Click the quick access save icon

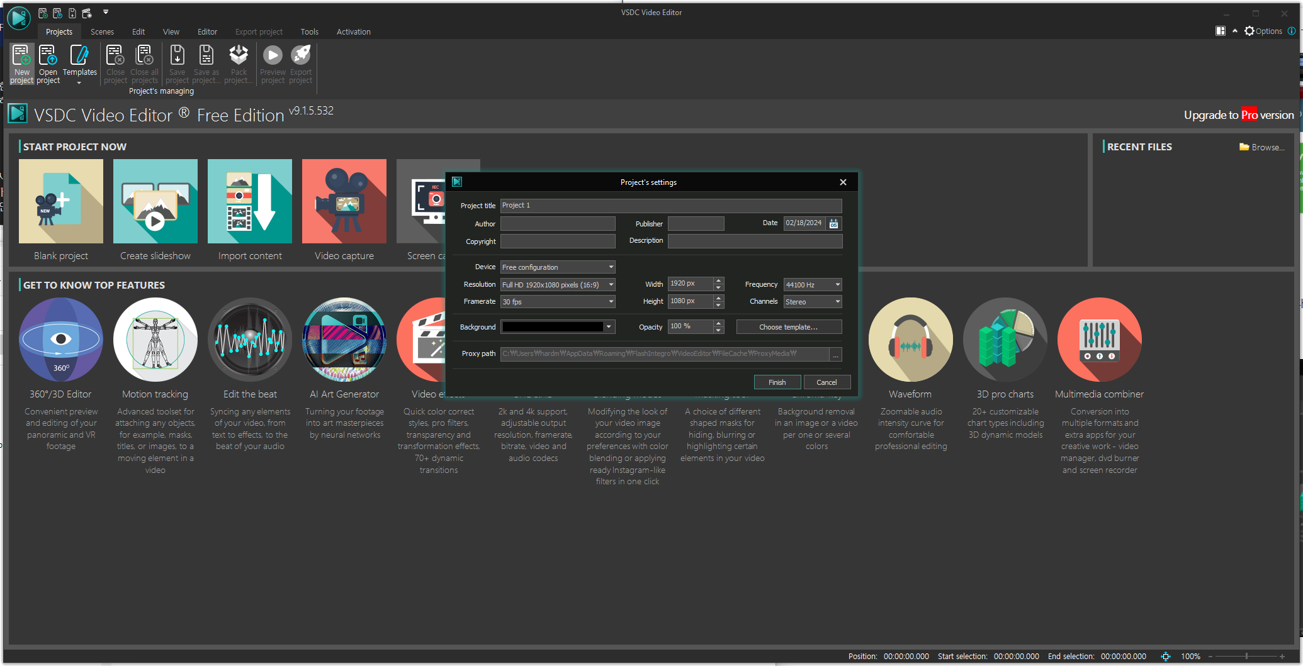tap(72, 13)
